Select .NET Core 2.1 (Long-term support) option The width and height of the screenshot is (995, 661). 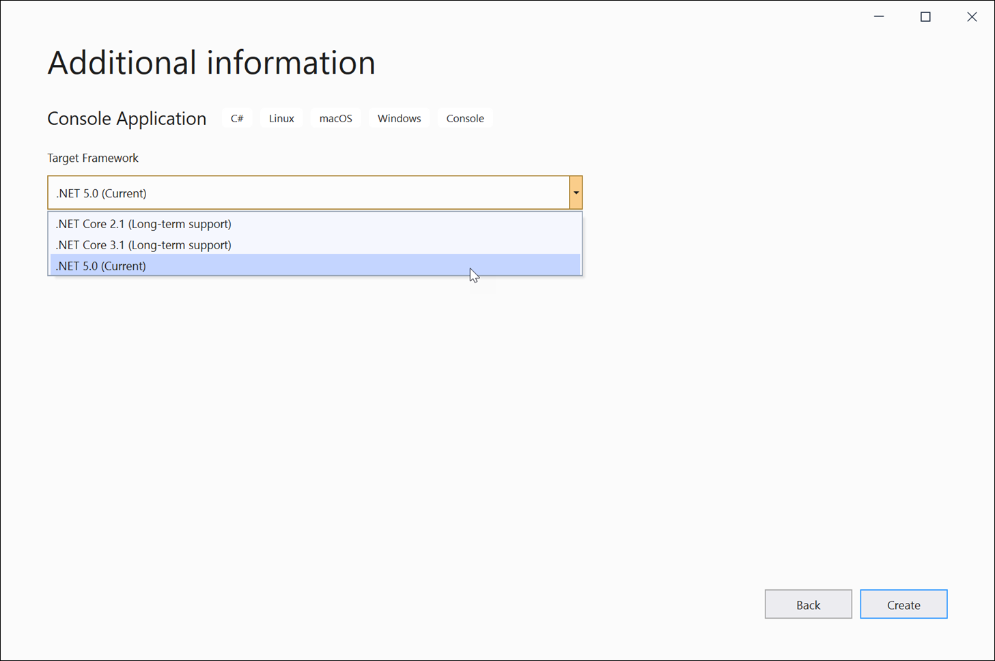(315, 224)
